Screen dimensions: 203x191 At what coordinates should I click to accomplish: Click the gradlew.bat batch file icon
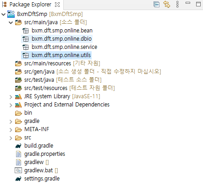(x=18, y=170)
